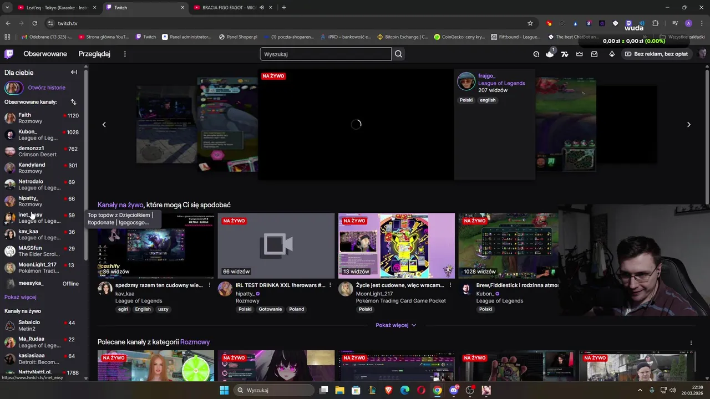Open the three-dot menu next to Przeglądaj
This screenshot has width=710, height=399.
[x=125, y=54]
